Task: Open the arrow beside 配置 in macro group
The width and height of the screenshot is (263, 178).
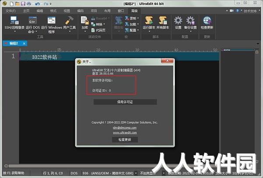Action: tap(138, 30)
